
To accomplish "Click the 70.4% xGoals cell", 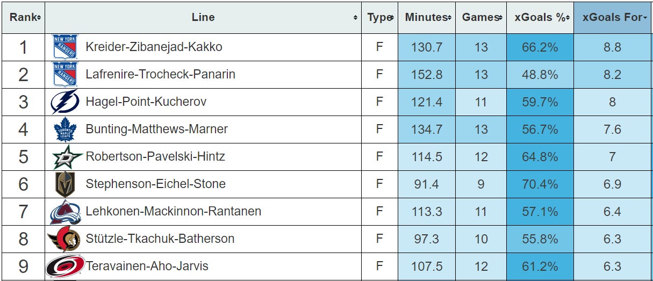I will [540, 184].
